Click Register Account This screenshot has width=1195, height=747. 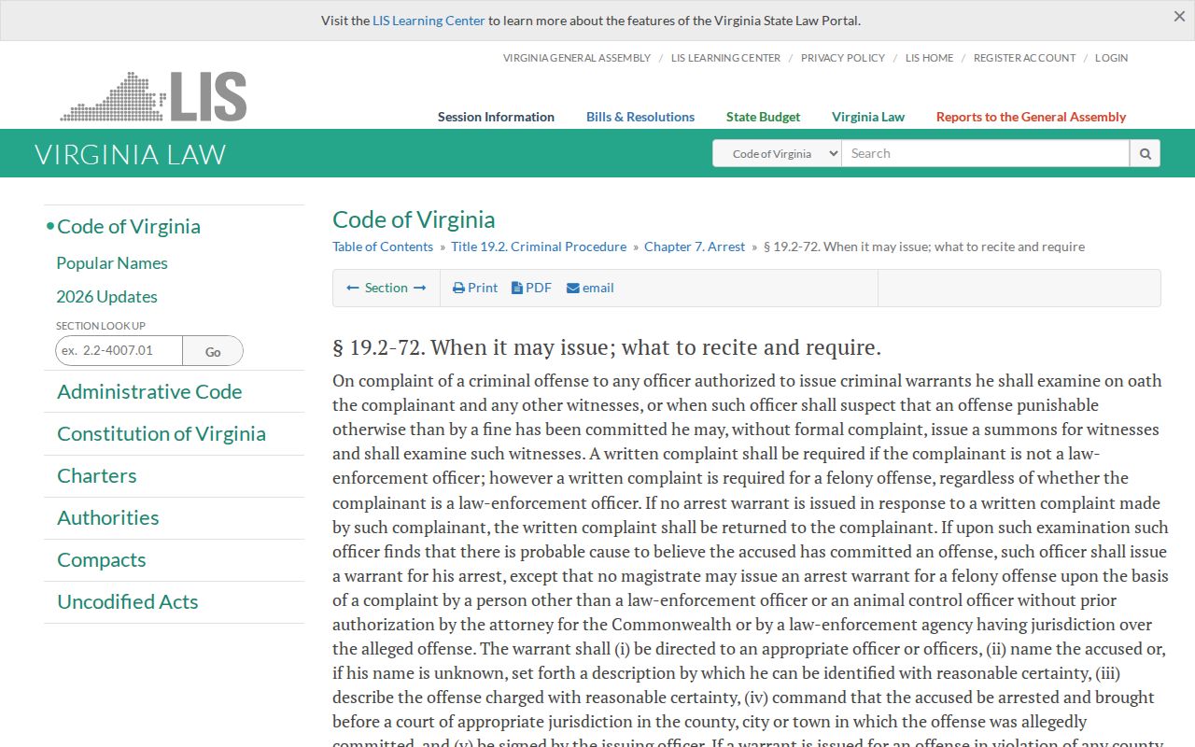point(1024,58)
